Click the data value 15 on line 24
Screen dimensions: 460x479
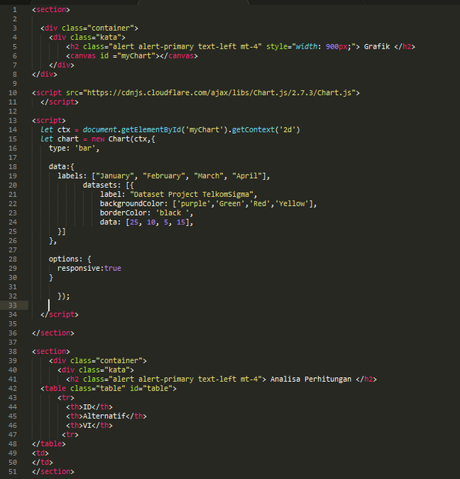click(x=181, y=222)
